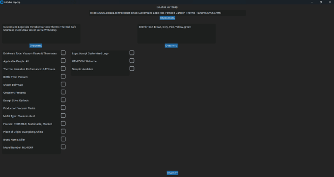Image resolution: width=334 pixels, height=177 pixels.
Task: Enable Logo: Accept Customized Logo checkbox
Action: [132, 53]
